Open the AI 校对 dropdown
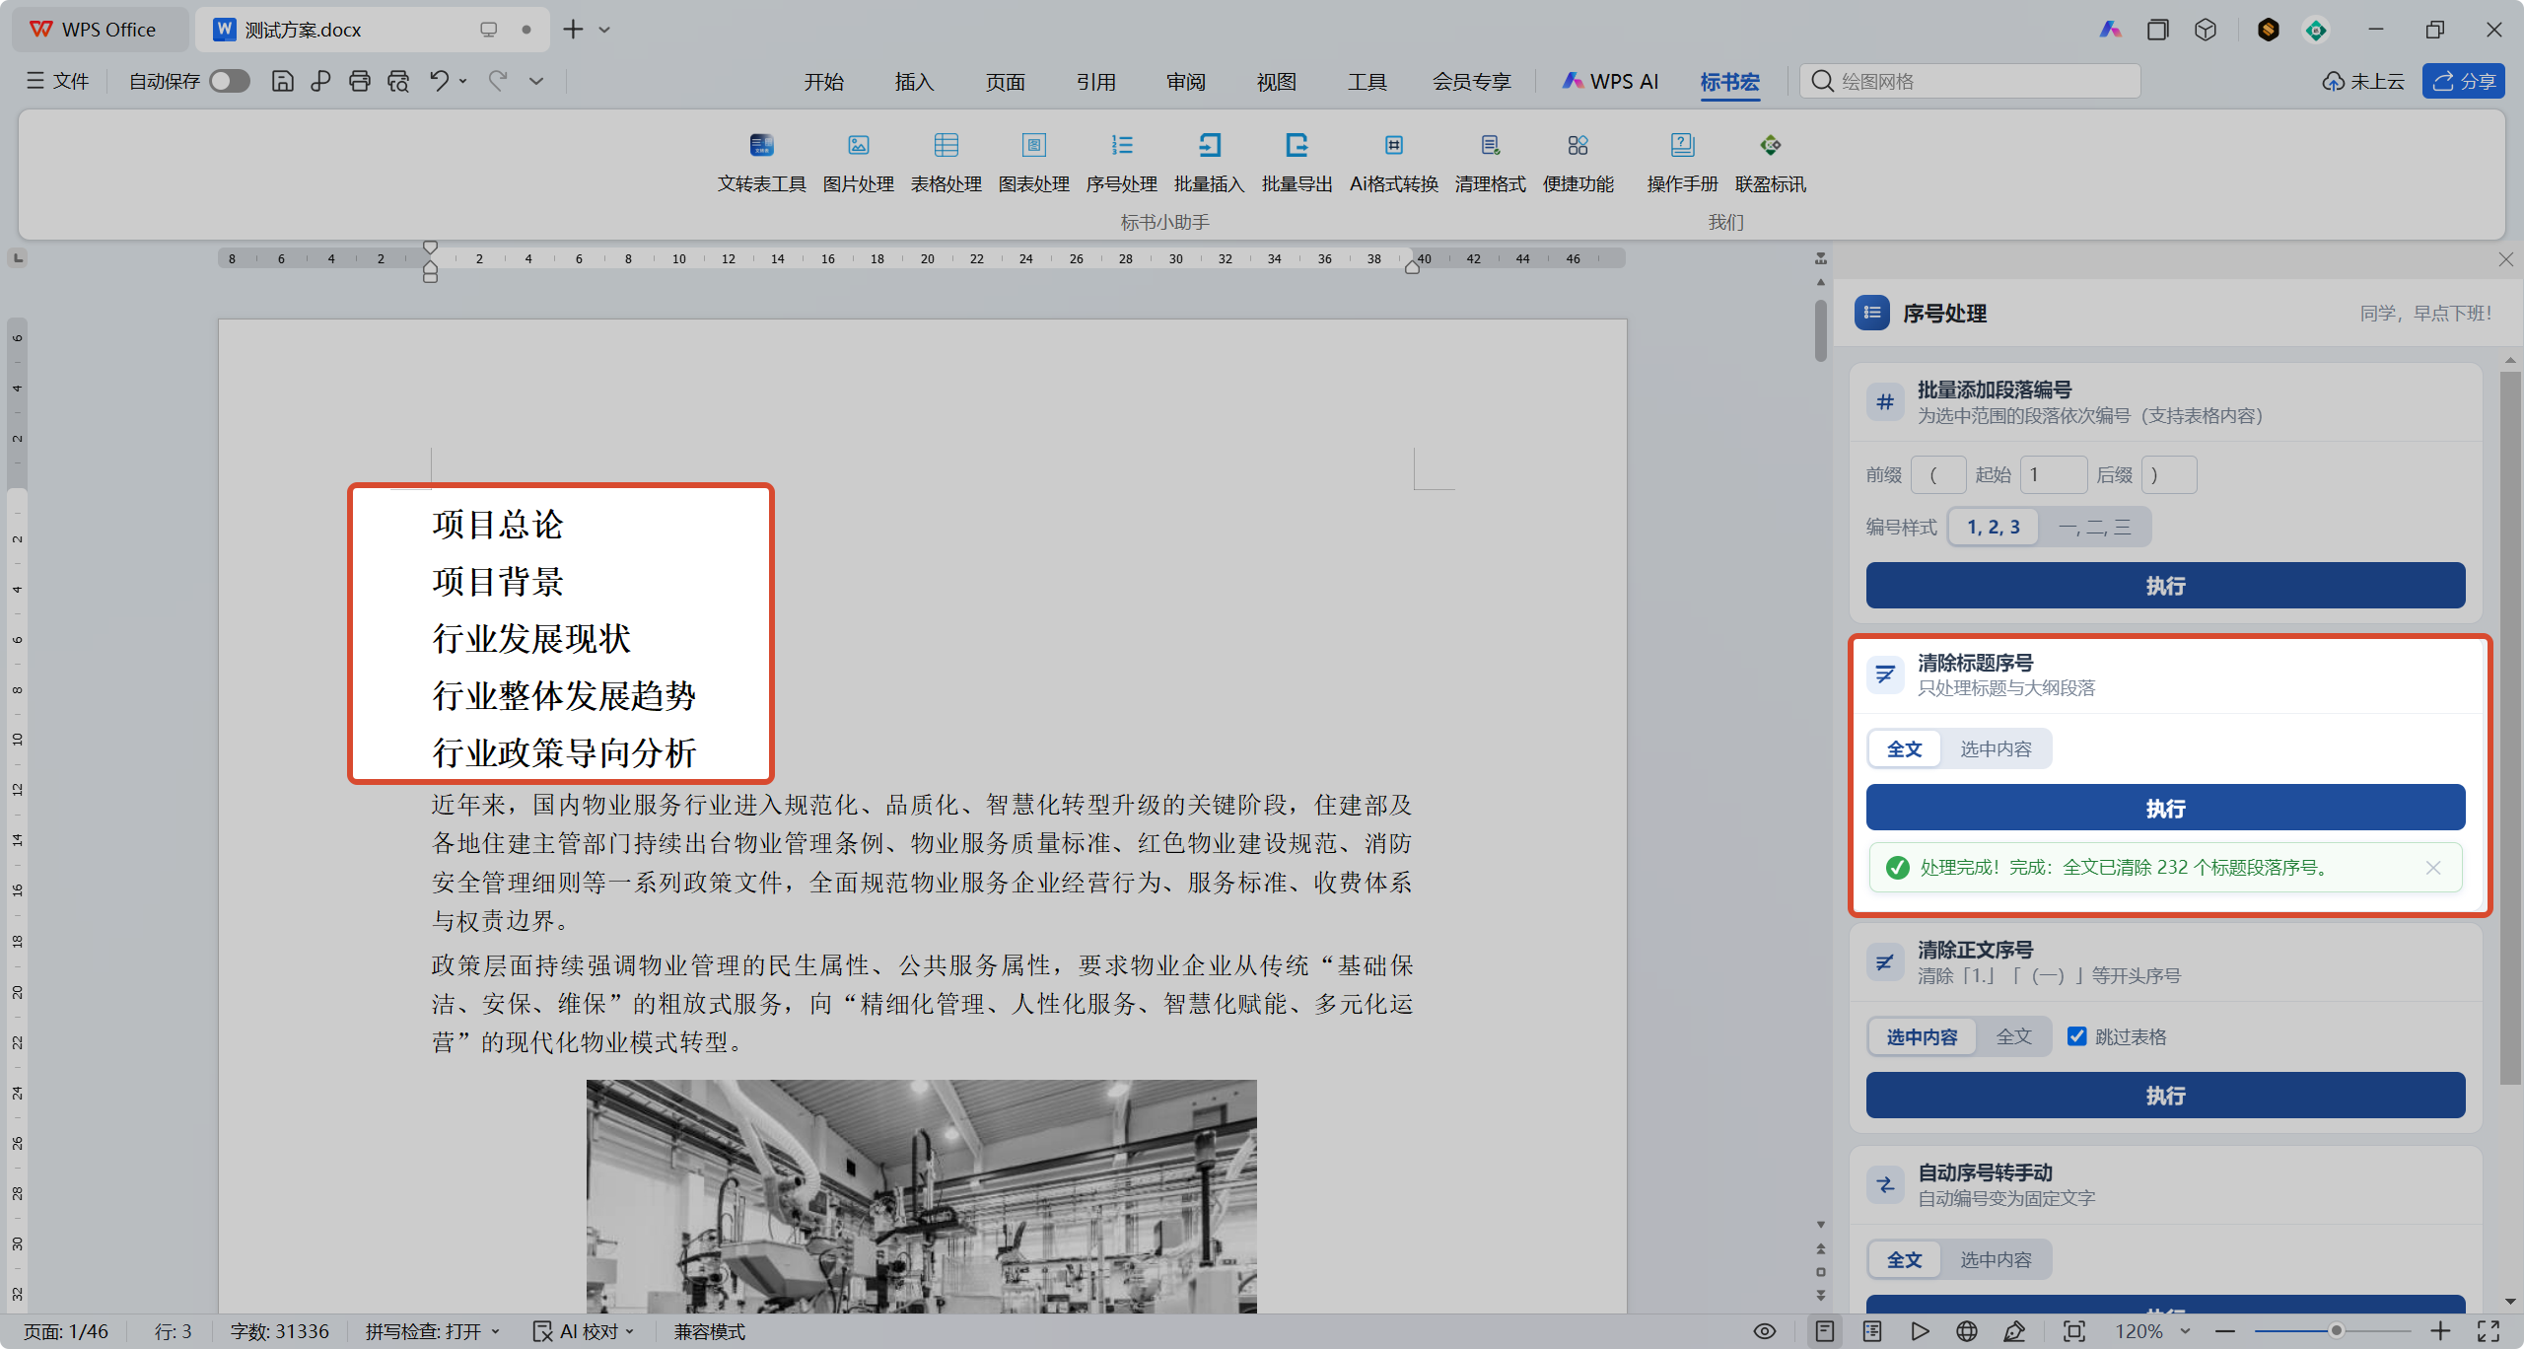This screenshot has height=1349, width=2524. pyautogui.click(x=584, y=1331)
